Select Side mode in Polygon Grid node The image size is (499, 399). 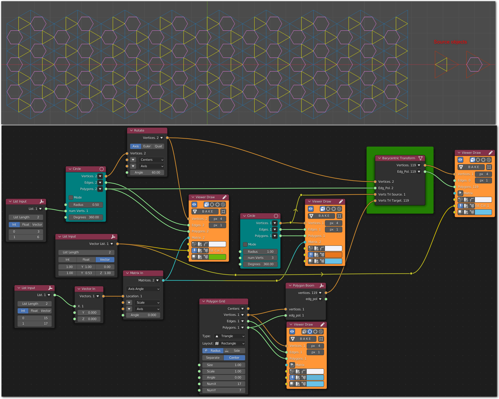pyautogui.click(x=234, y=351)
